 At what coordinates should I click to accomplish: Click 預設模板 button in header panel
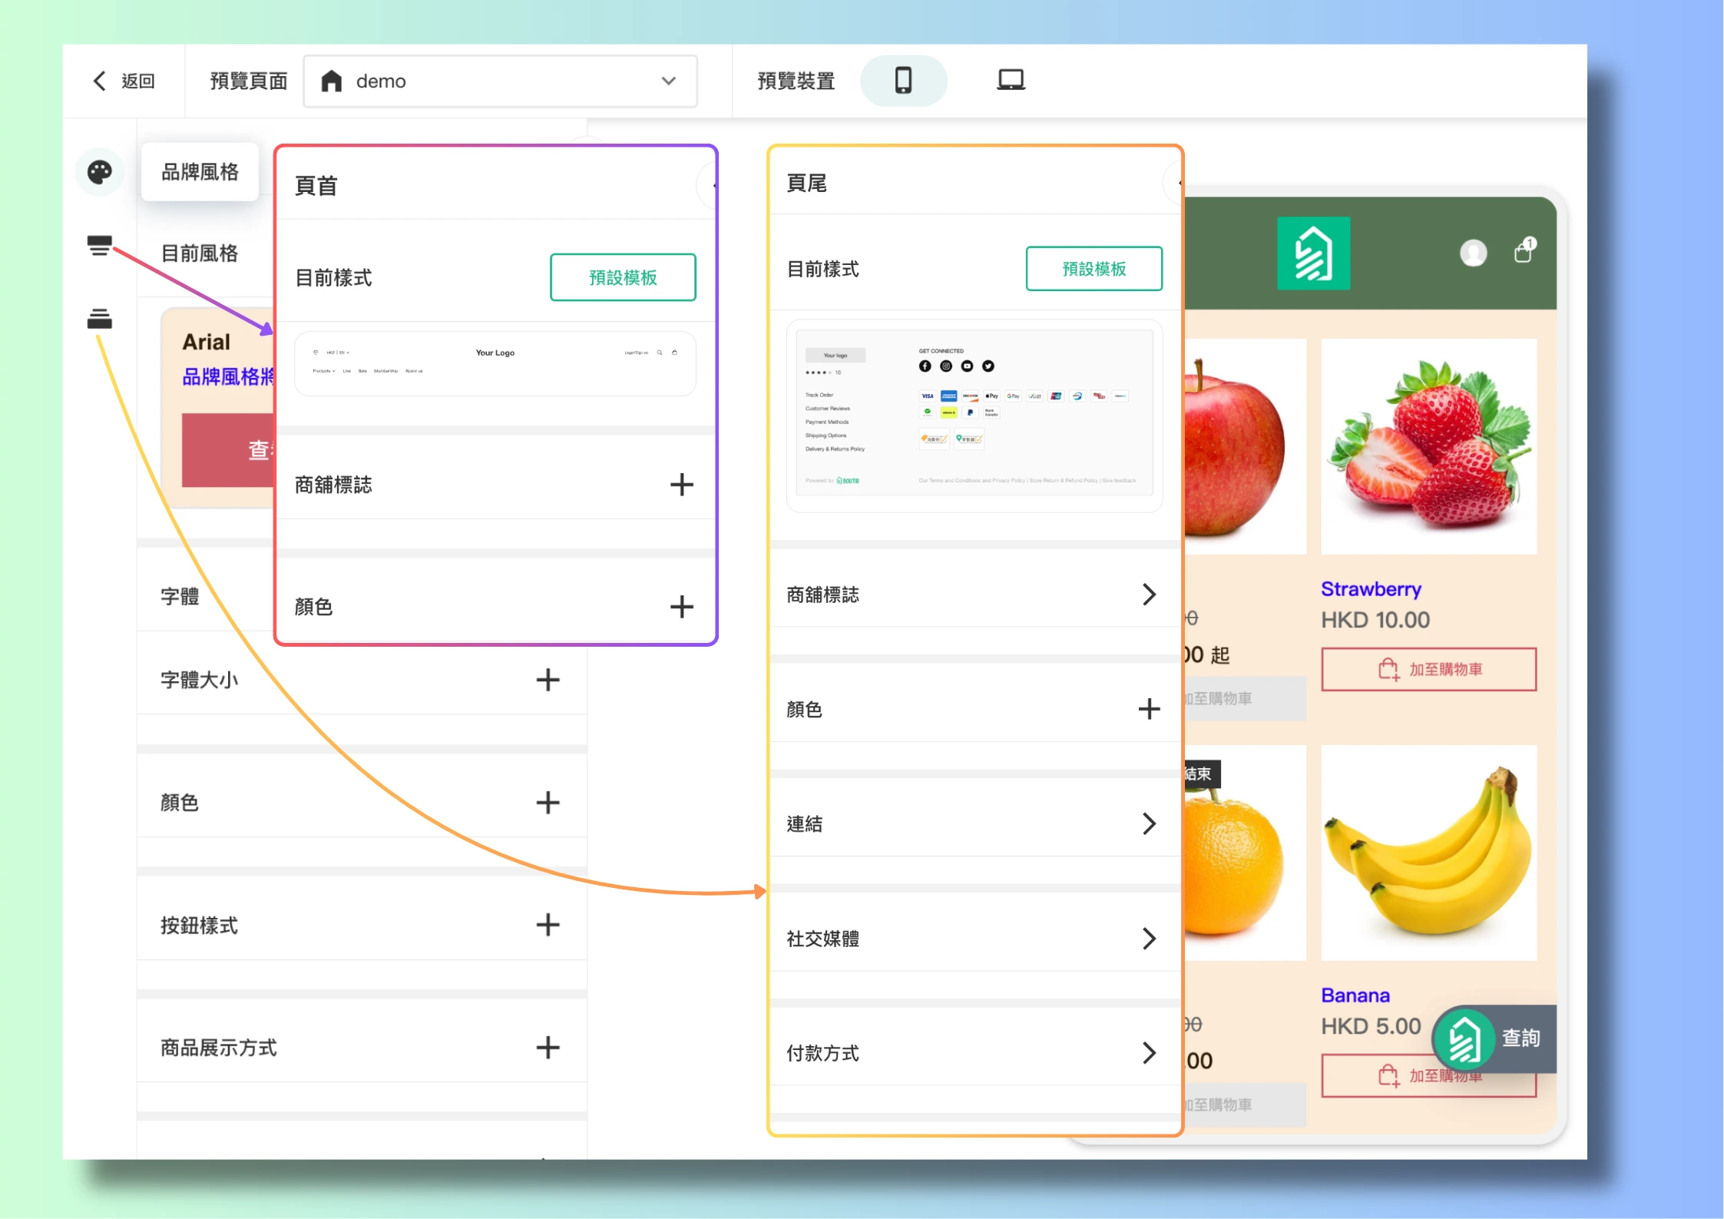623,277
